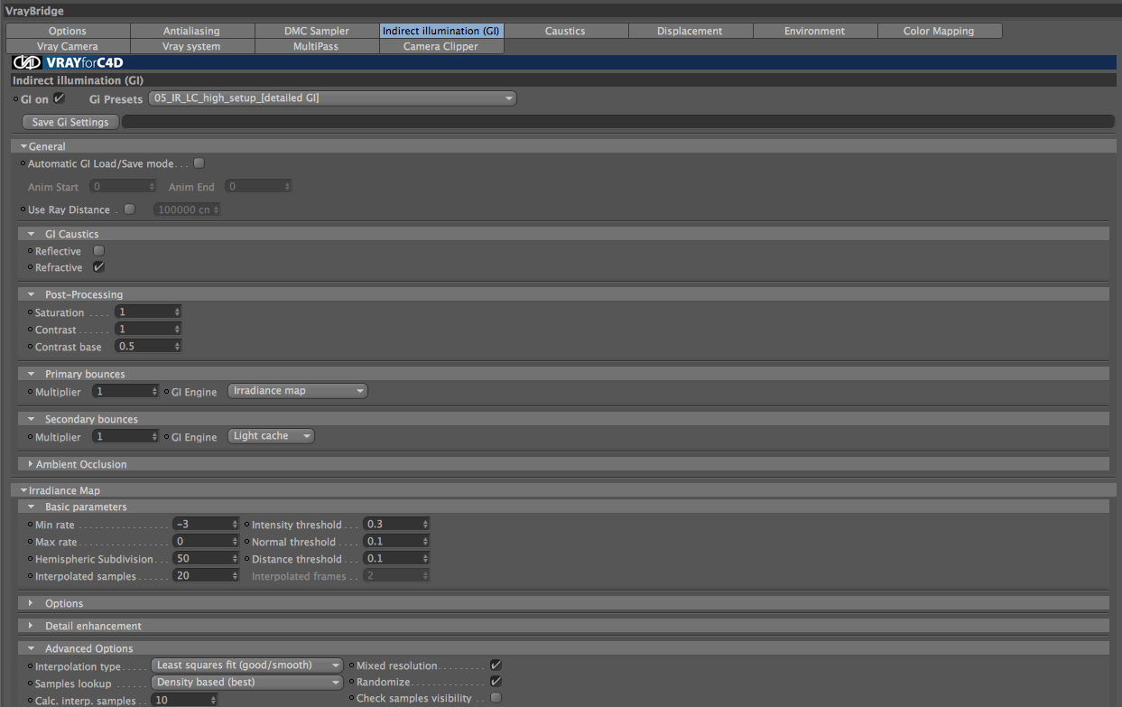Image resolution: width=1122 pixels, height=707 pixels.
Task: Collapse the Advanced Options section
Action: coord(32,648)
